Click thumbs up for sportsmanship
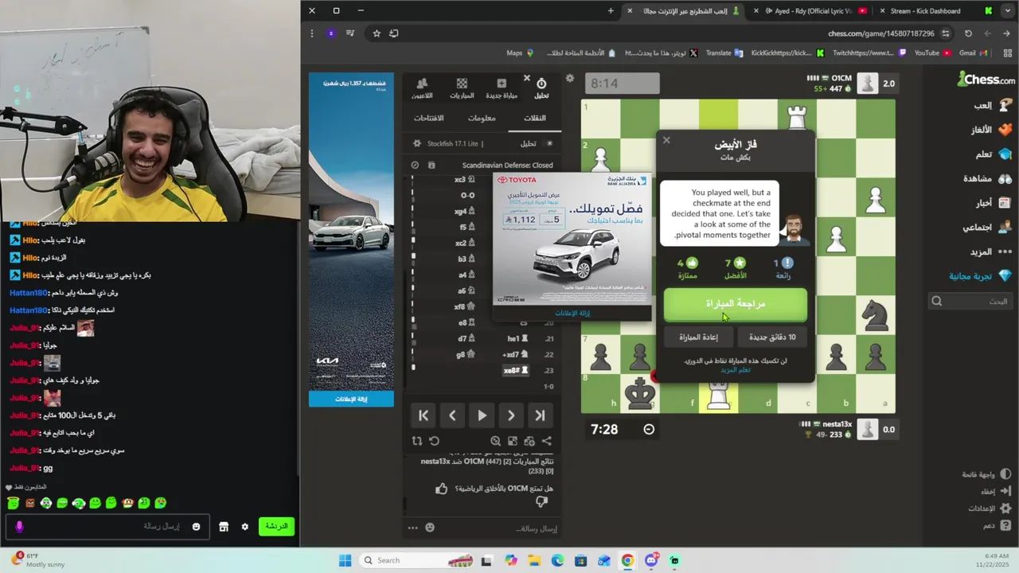 pyautogui.click(x=442, y=489)
